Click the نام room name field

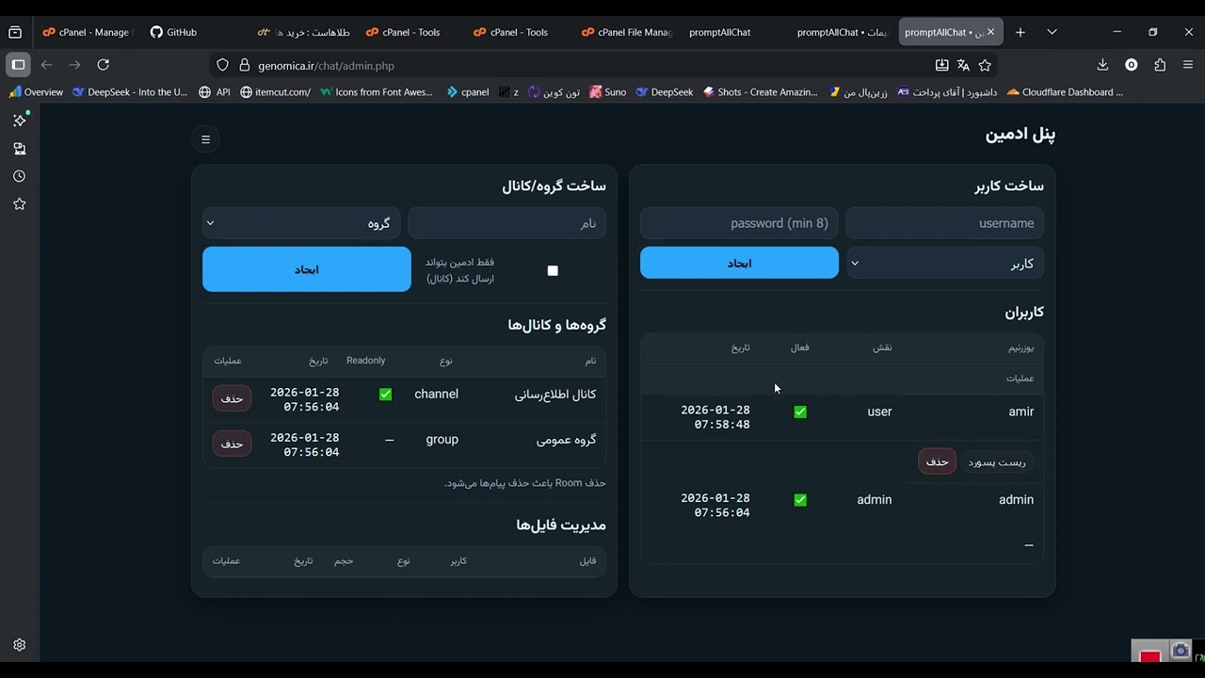(x=507, y=223)
